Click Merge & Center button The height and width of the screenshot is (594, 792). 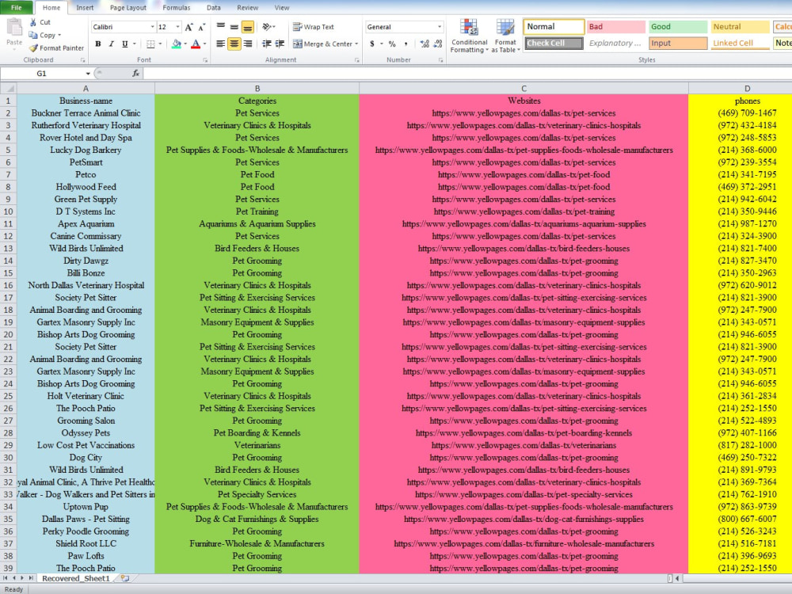(322, 44)
